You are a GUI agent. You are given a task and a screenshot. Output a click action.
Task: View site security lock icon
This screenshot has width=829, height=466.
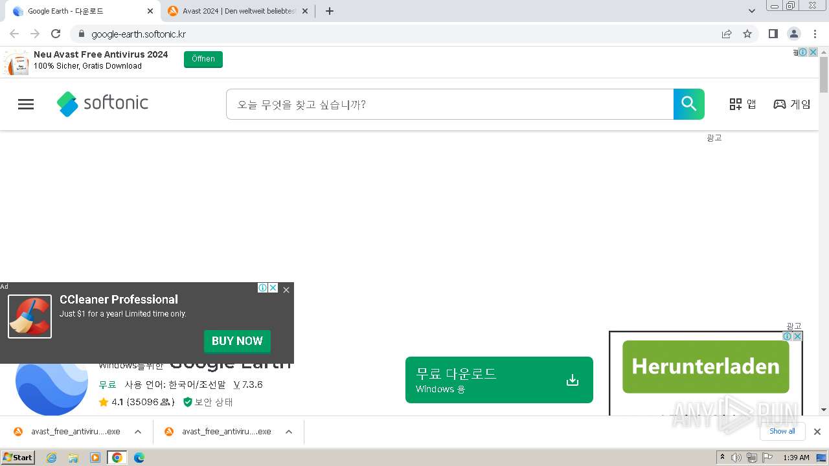coord(81,34)
